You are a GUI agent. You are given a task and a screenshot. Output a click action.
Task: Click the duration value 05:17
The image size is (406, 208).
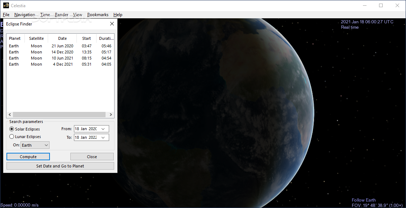(x=106, y=52)
